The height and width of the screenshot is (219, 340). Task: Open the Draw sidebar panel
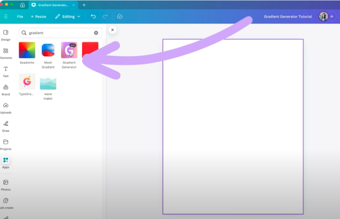coord(6,126)
